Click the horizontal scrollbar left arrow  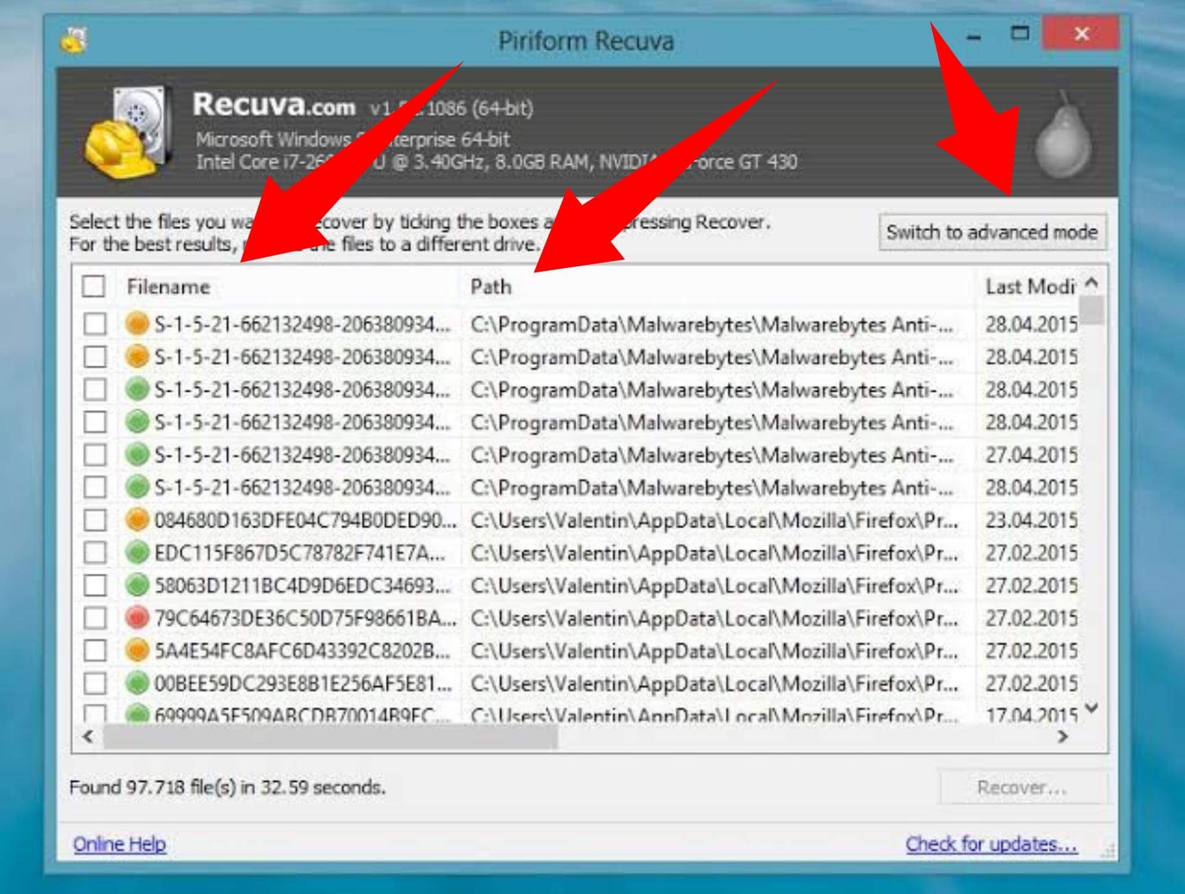point(88,737)
